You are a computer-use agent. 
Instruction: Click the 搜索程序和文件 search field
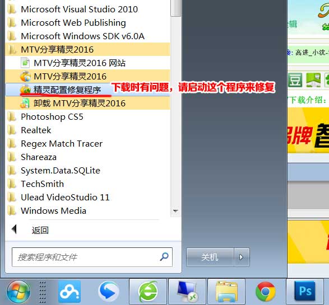pos(92,257)
